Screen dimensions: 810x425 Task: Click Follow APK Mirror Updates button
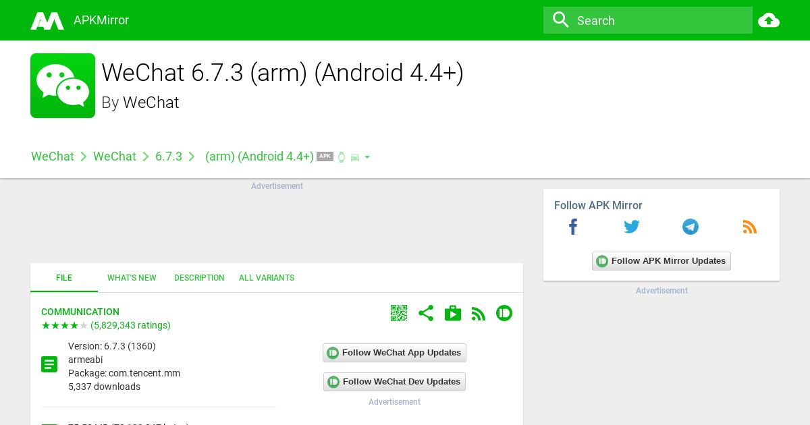tap(661, 261)
